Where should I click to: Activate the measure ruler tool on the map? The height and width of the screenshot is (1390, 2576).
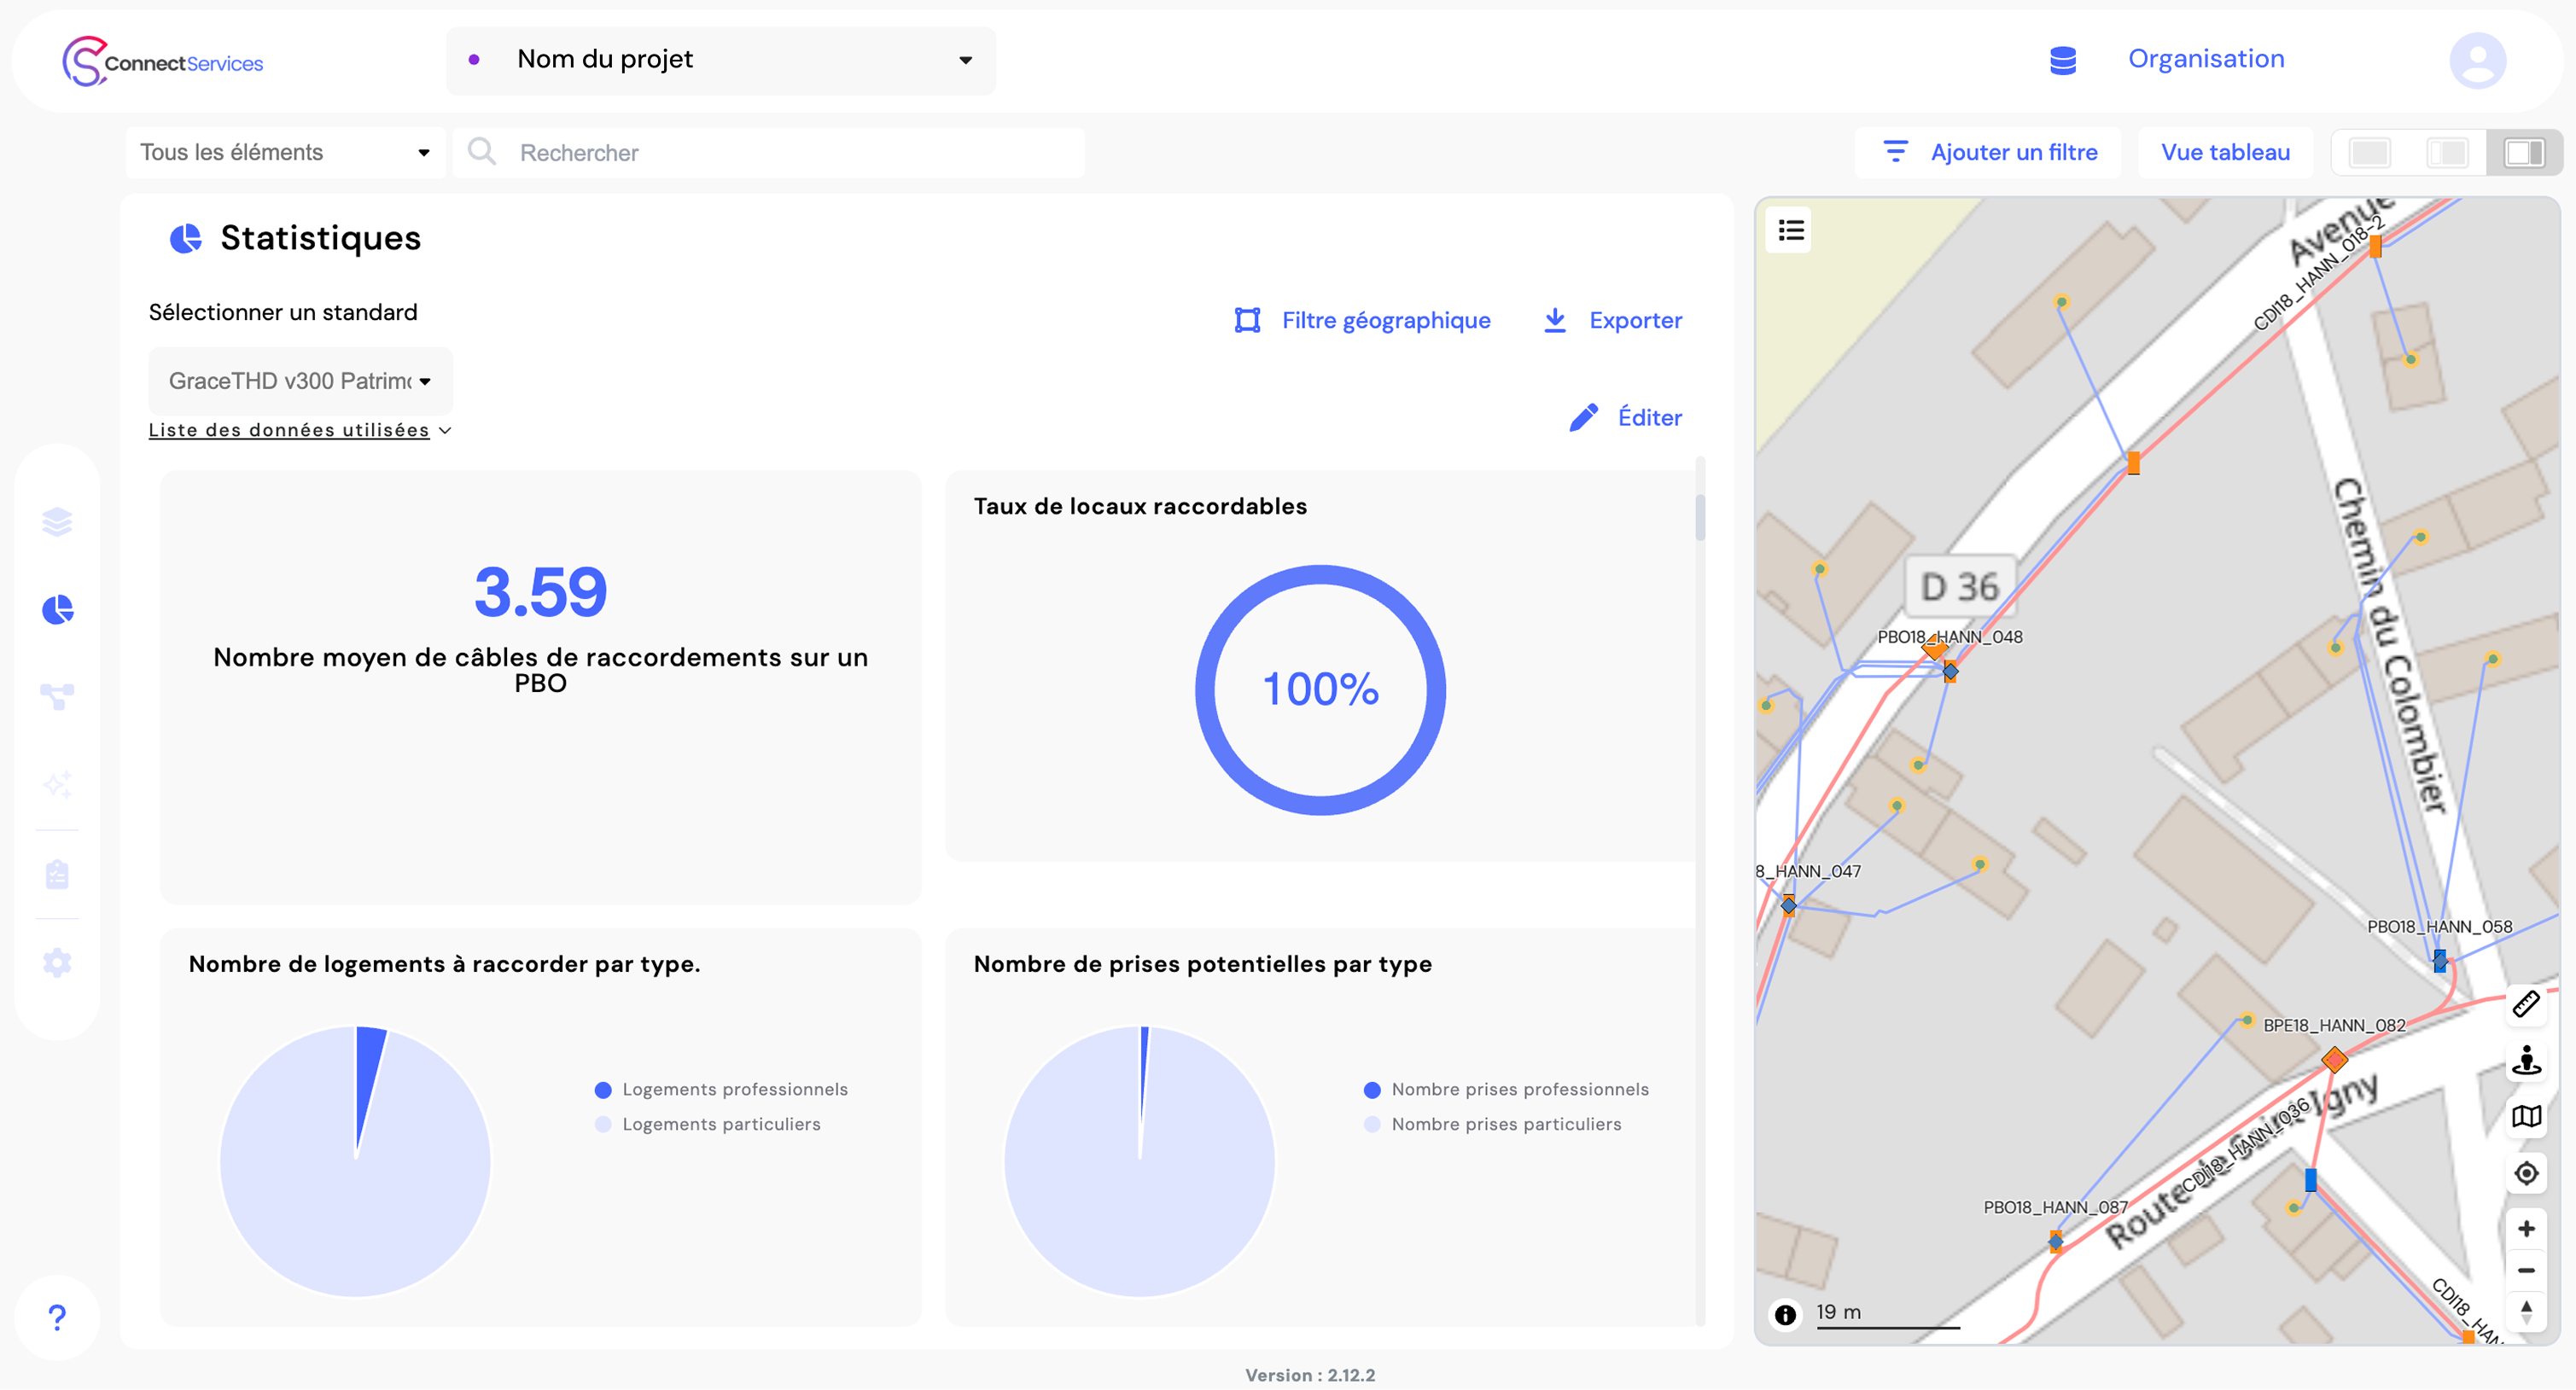2527,1004
